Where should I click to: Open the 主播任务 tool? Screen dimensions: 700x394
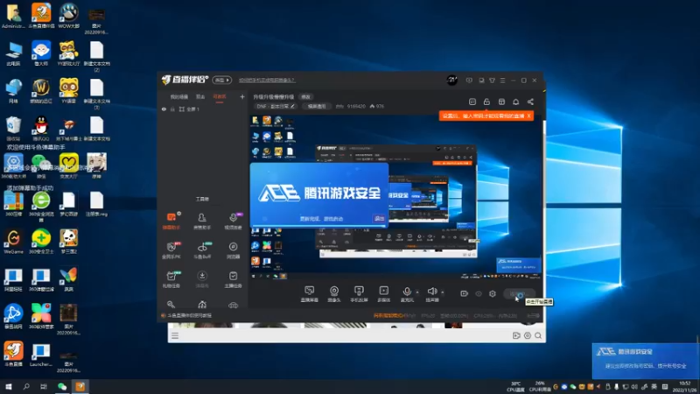tap(233, 279)
